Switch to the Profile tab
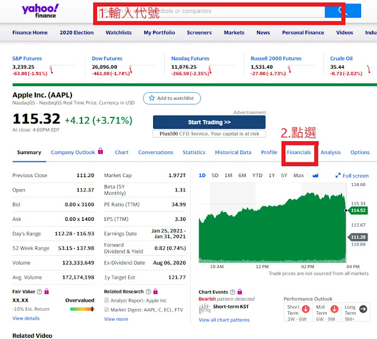Viewport: 377px width, 339px height. 269,152
